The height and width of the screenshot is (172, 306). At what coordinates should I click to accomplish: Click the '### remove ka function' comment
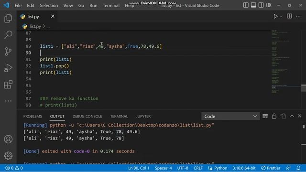tap(69, 98)
